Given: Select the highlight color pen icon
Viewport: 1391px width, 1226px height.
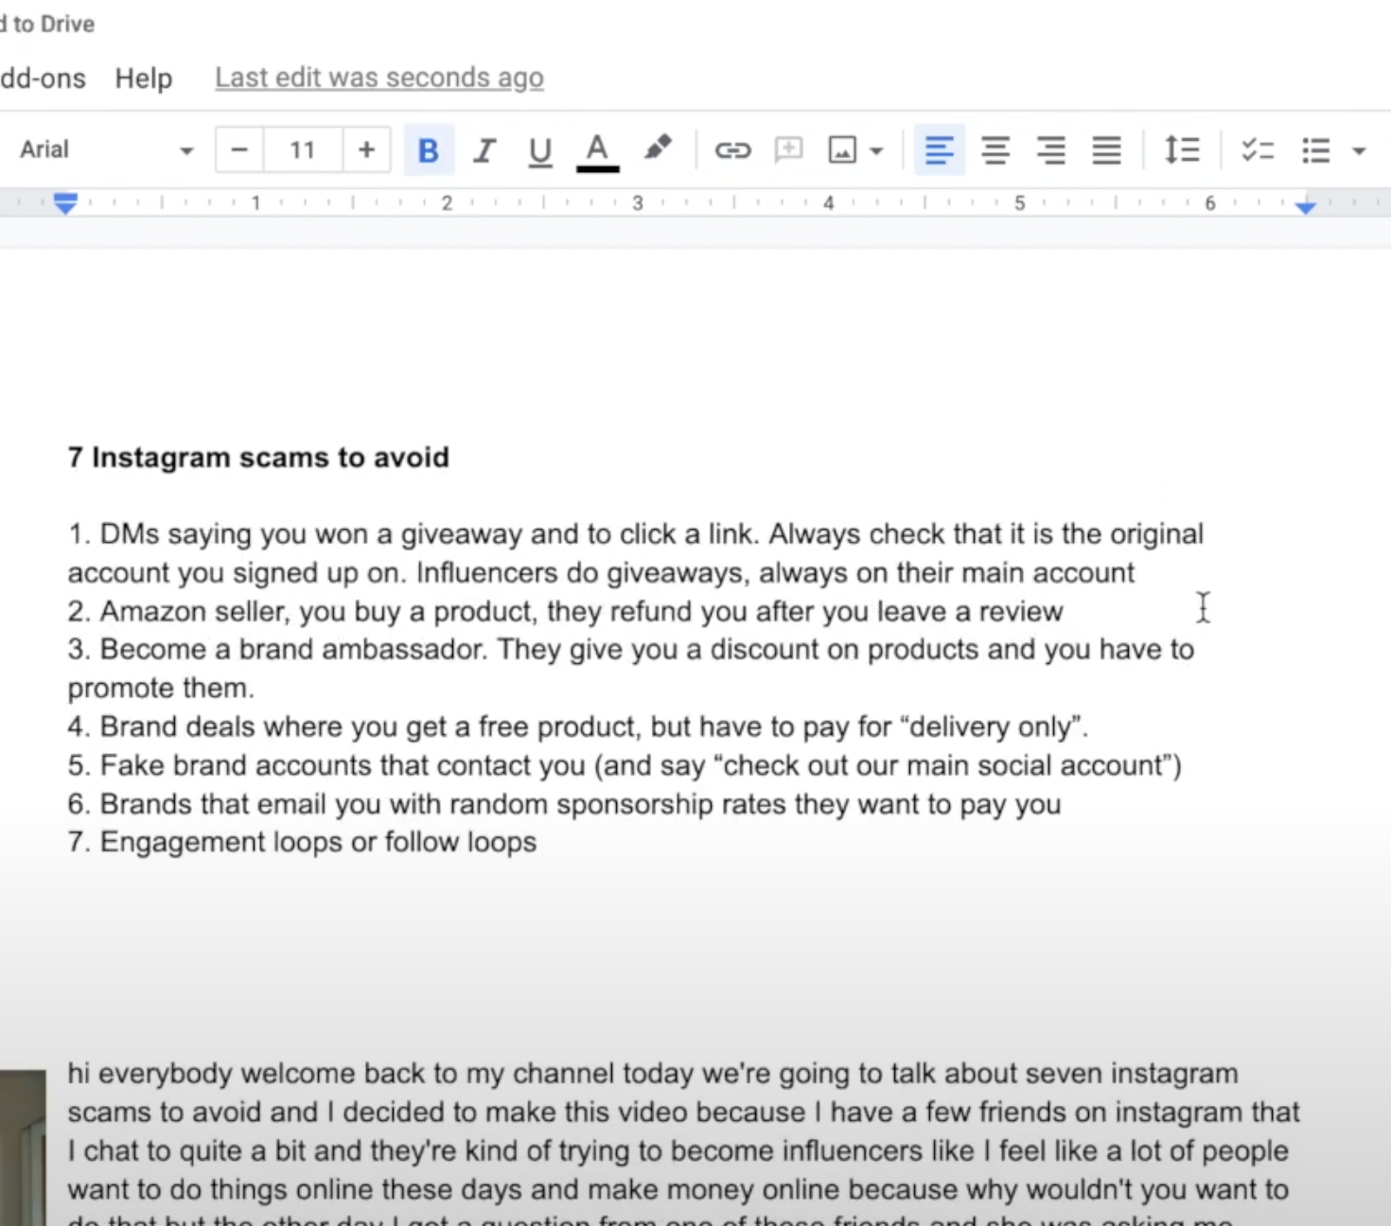Looking at the screenshot, I should [x=657, y=149].
